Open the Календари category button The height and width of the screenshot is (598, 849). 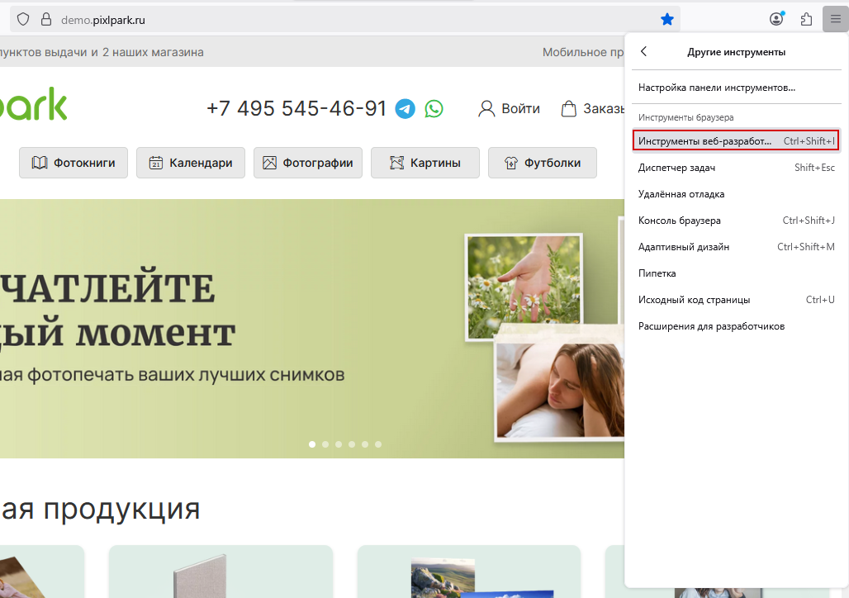191,163
